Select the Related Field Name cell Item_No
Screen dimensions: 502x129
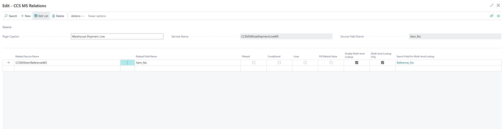tap(187, 63)
